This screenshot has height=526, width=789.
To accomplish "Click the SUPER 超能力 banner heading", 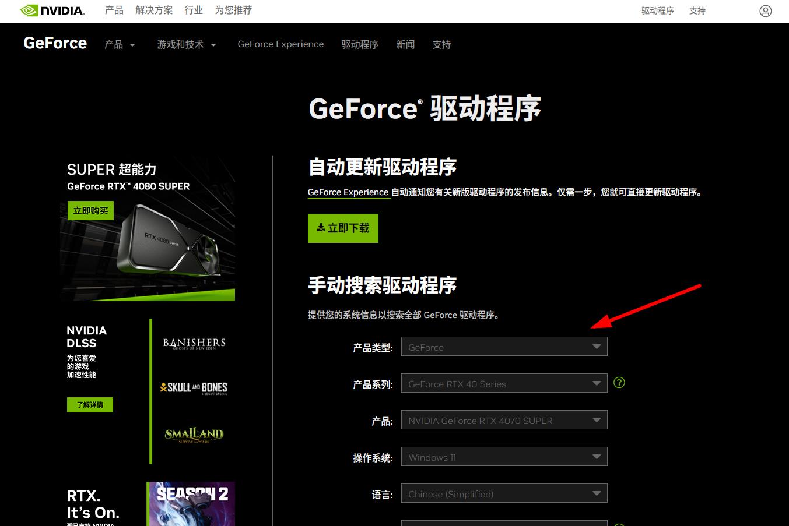I will point(112,170).
